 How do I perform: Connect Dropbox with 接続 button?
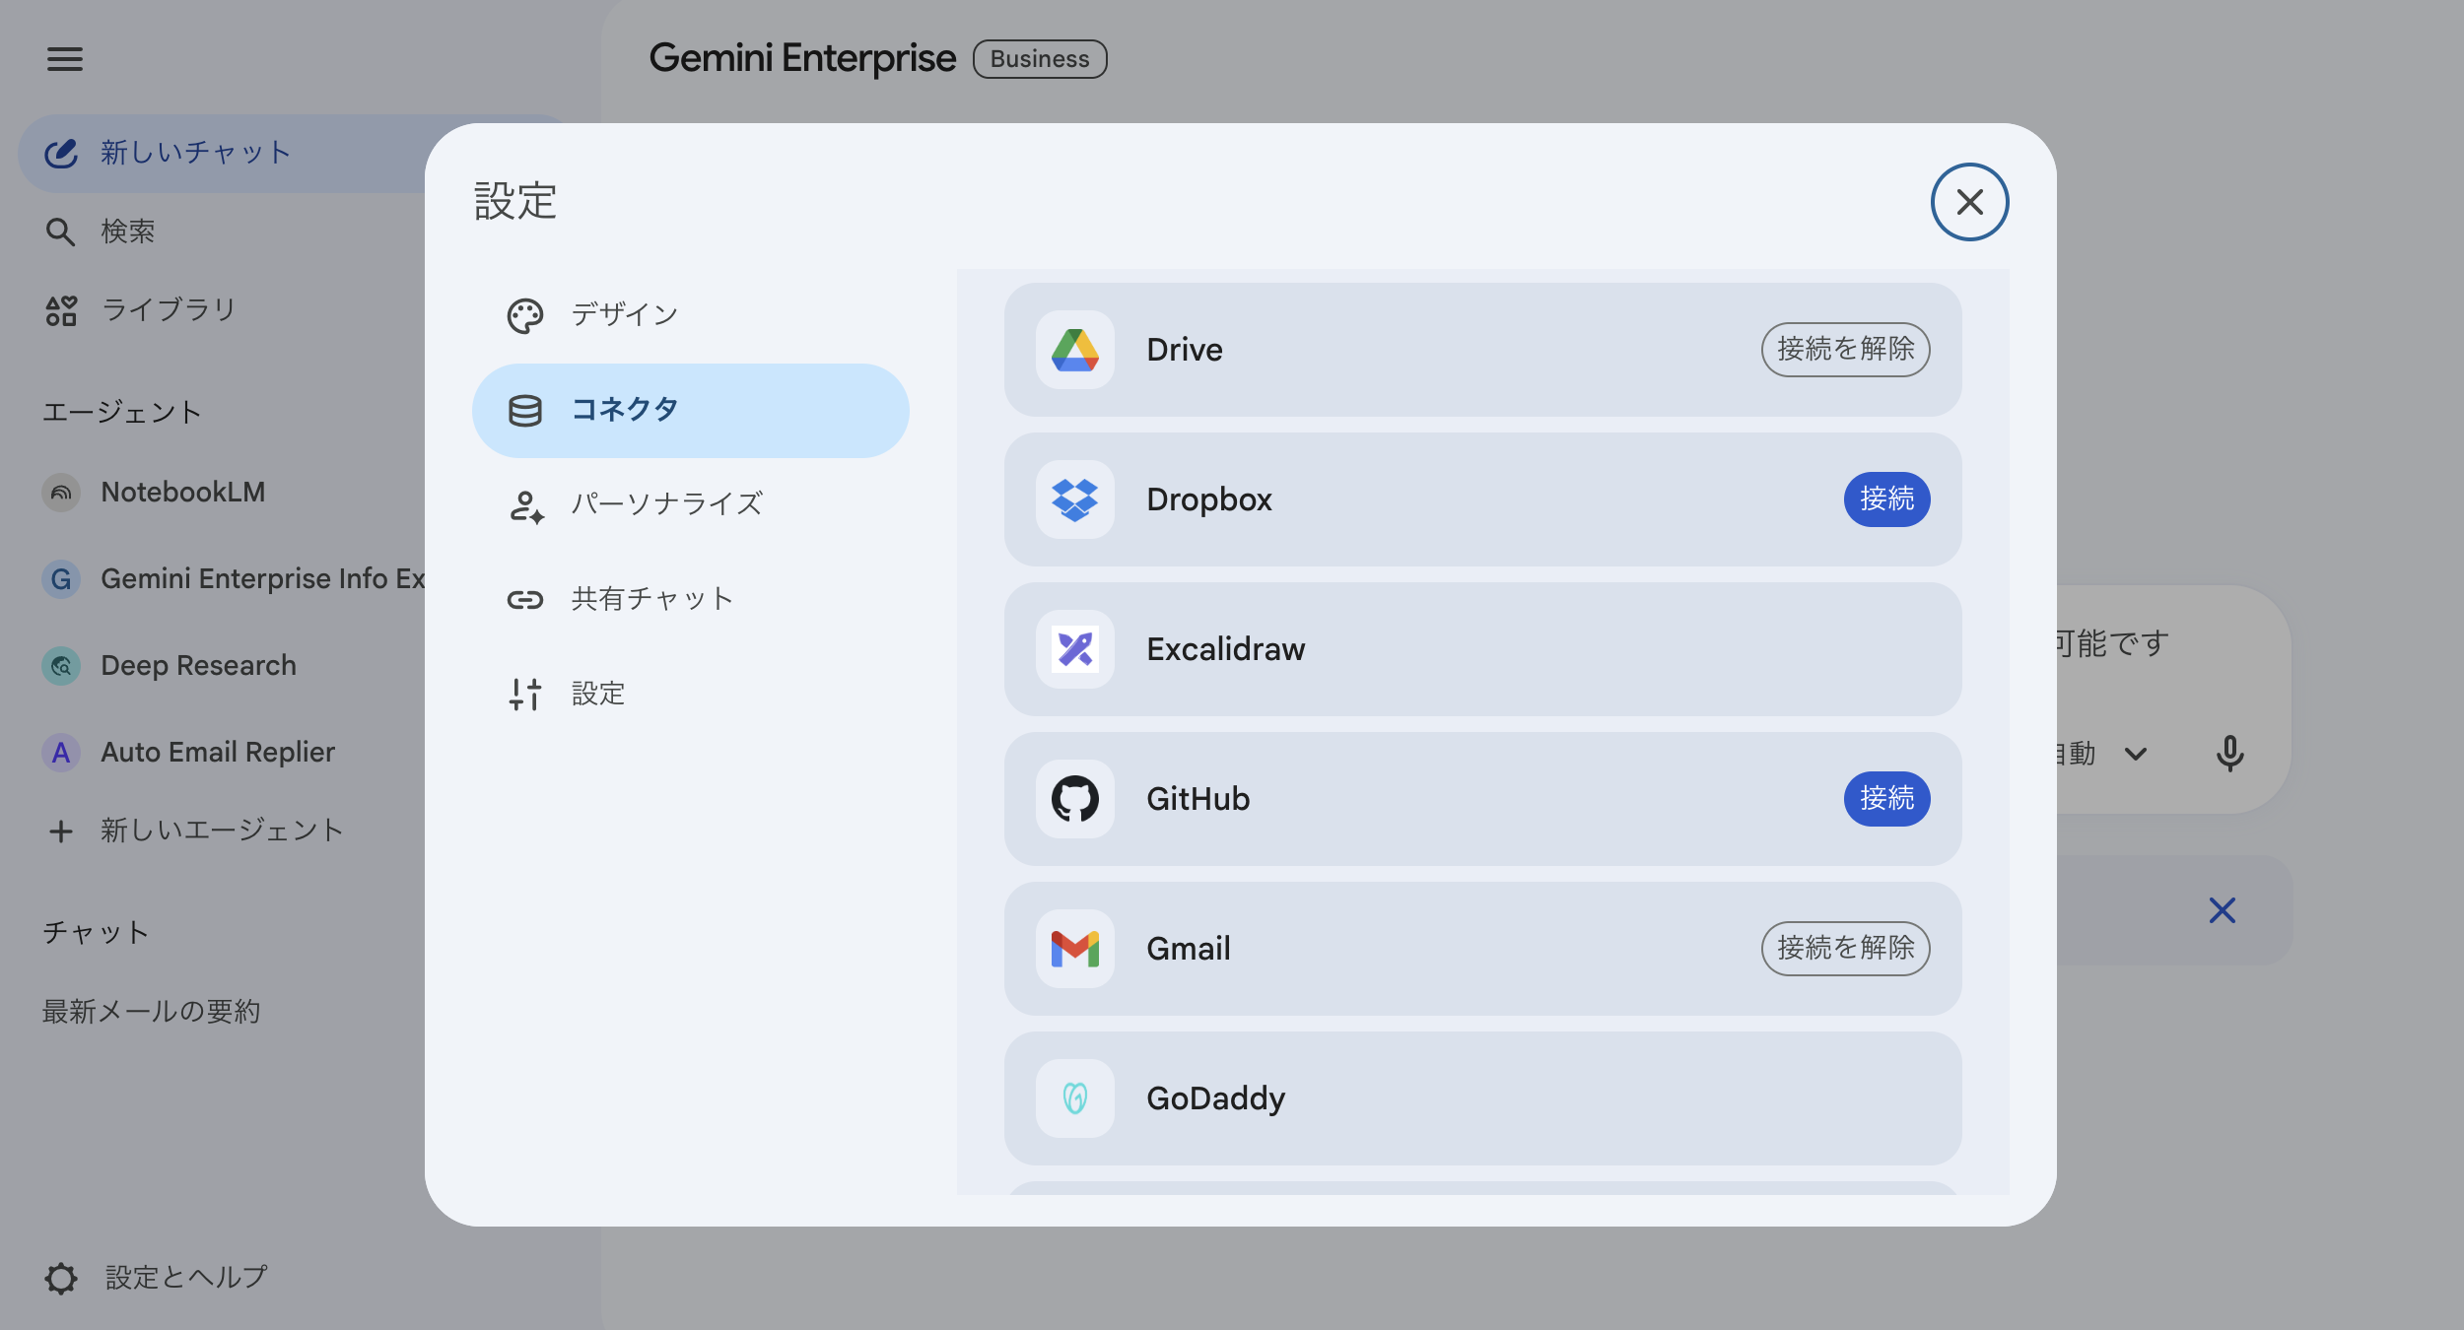click(1887, 499)
